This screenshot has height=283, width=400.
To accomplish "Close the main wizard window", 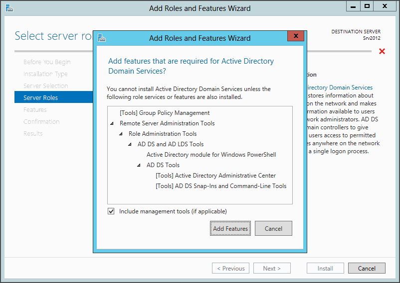I will tap(385, 6).
